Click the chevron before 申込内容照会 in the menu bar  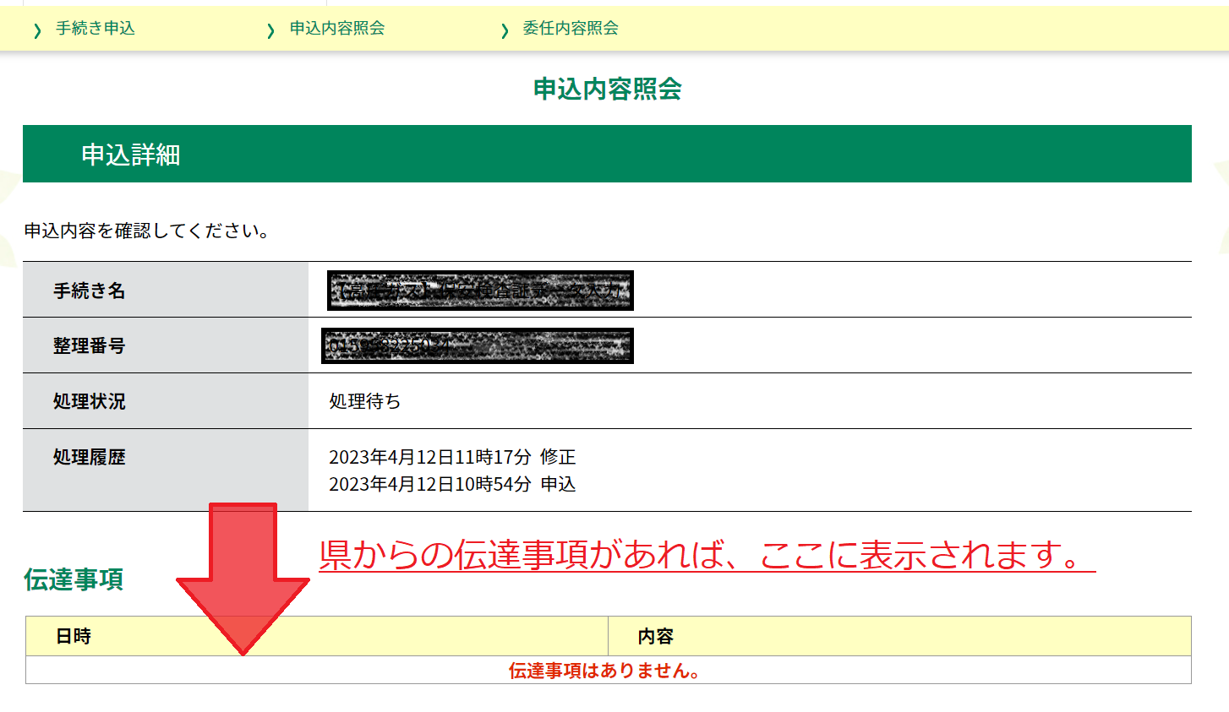coord(270,31)
